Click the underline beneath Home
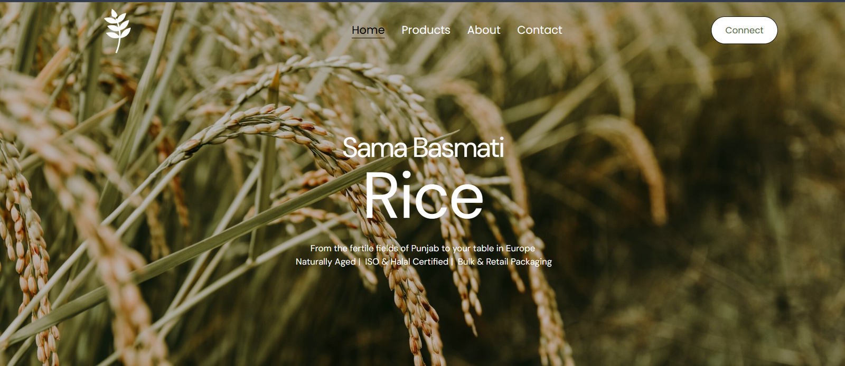Screen dimensions: 845x366 tap(368, 37)
